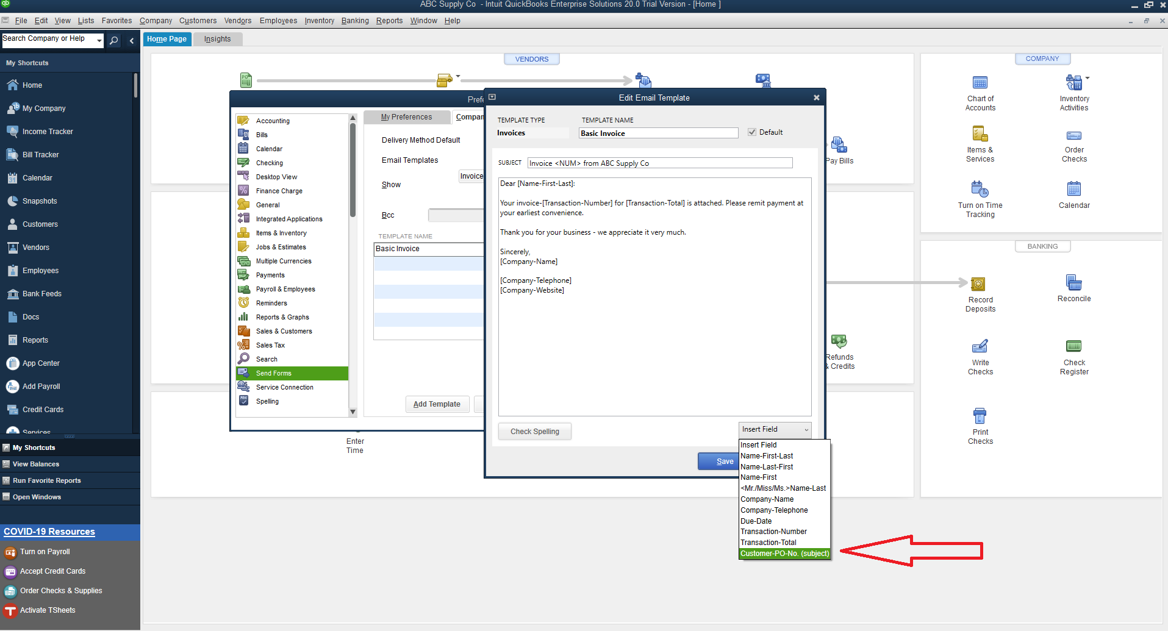Select Spelling in the Preferences list
1168x631 pixels.
coord(267,401)
